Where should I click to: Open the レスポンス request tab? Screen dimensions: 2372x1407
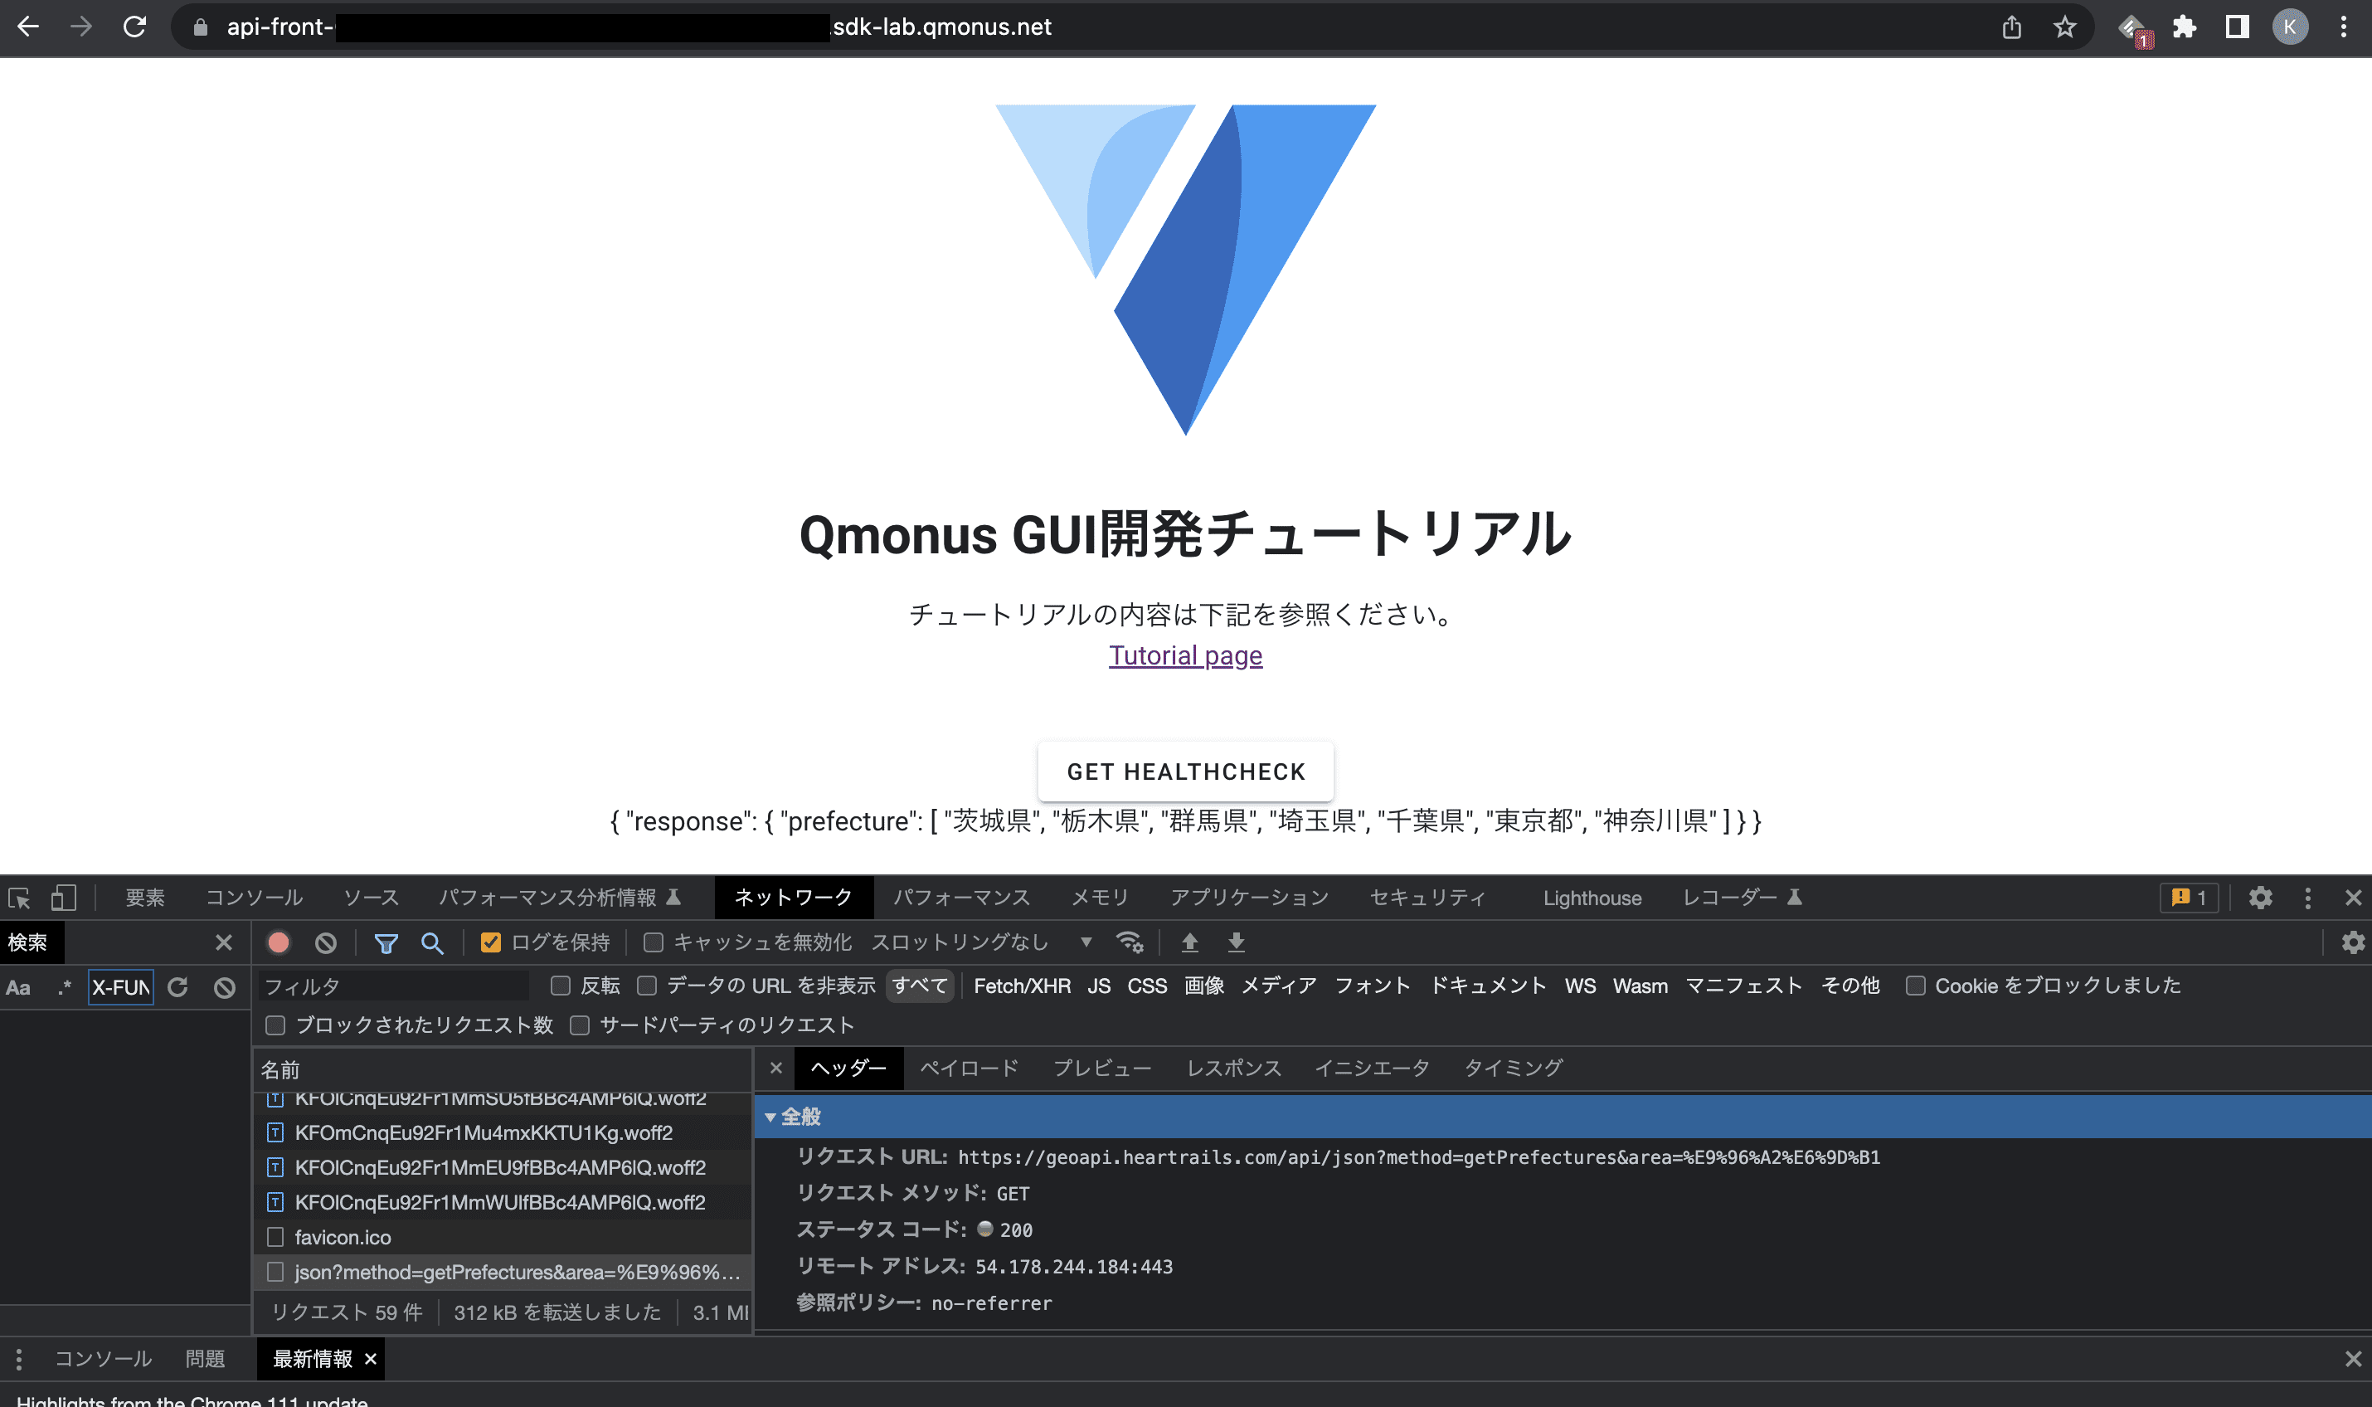pos(1234,1069)
